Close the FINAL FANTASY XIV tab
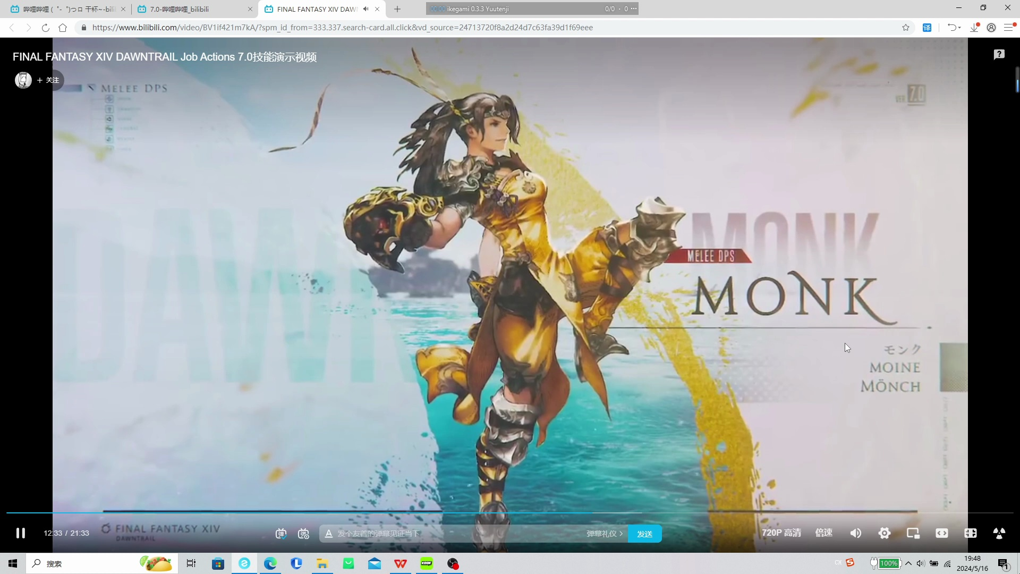Viewport: 1020px width, 574px height. [x=377, y=9]
